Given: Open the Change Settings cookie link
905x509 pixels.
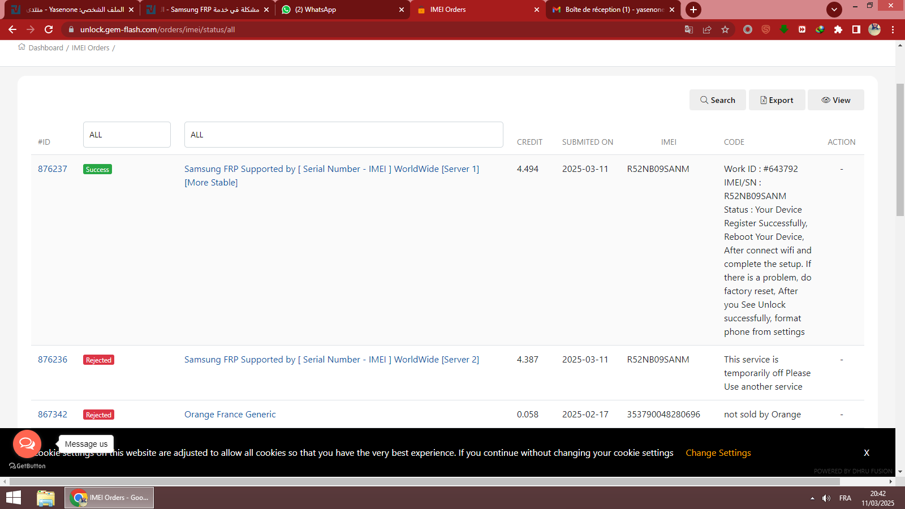Looking at the screenshot, I should click(718, 453).
